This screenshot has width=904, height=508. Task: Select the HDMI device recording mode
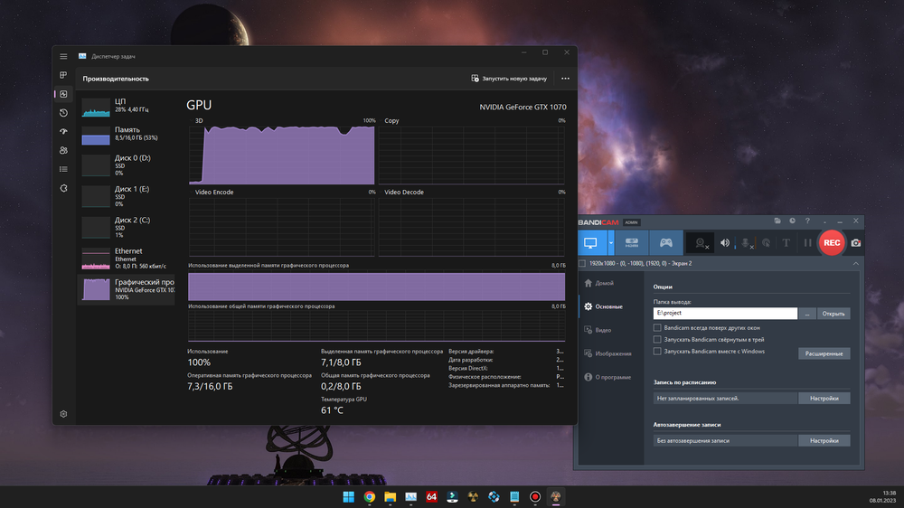point(632,243)
